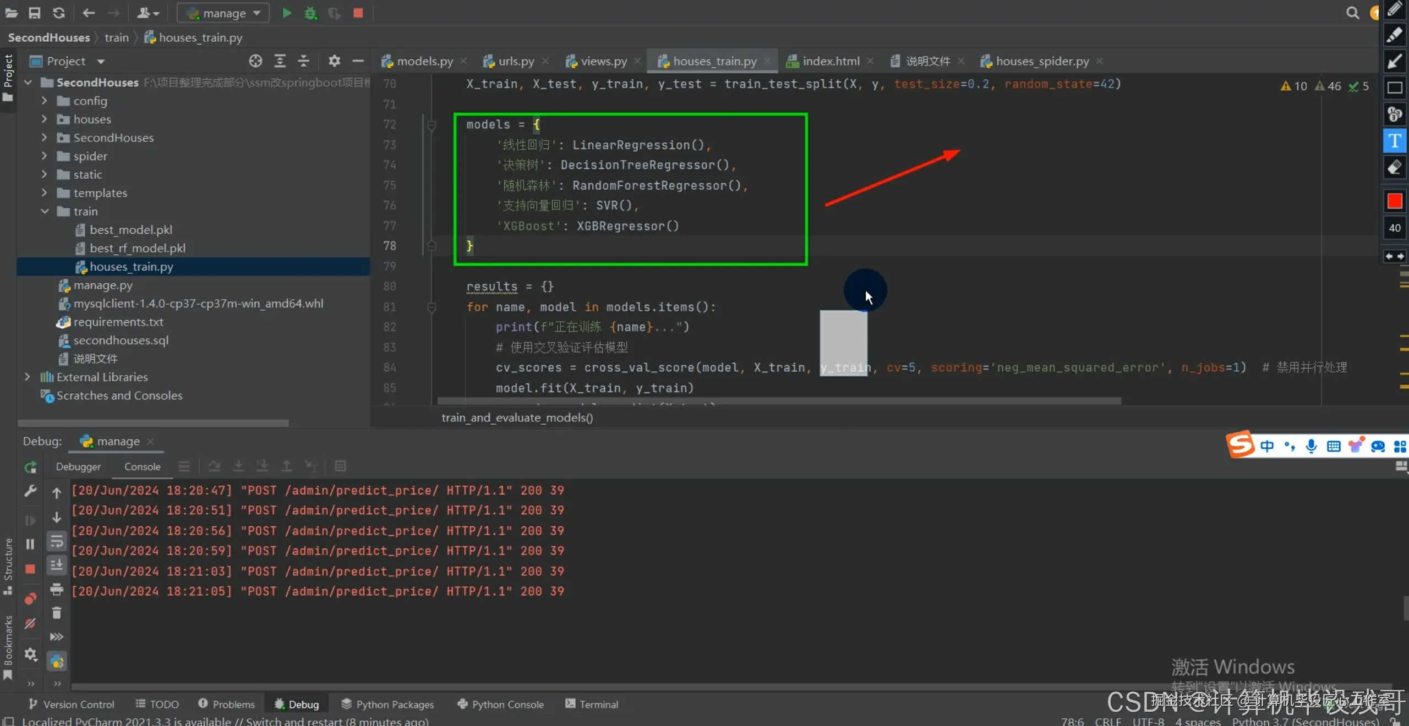Collapse the train folder

45,211
